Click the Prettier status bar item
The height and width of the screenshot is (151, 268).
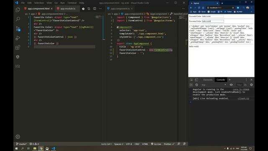click(x=169, y=144)
